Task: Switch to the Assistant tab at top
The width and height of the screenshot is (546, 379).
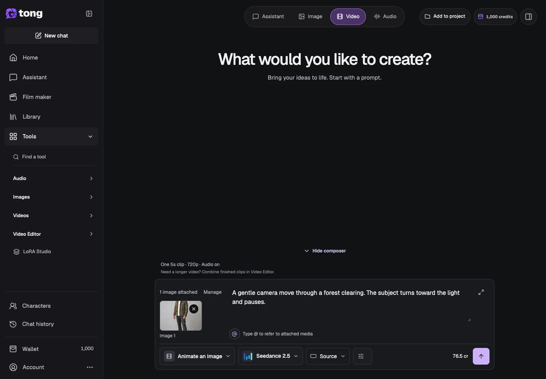Action: point(268,17)
